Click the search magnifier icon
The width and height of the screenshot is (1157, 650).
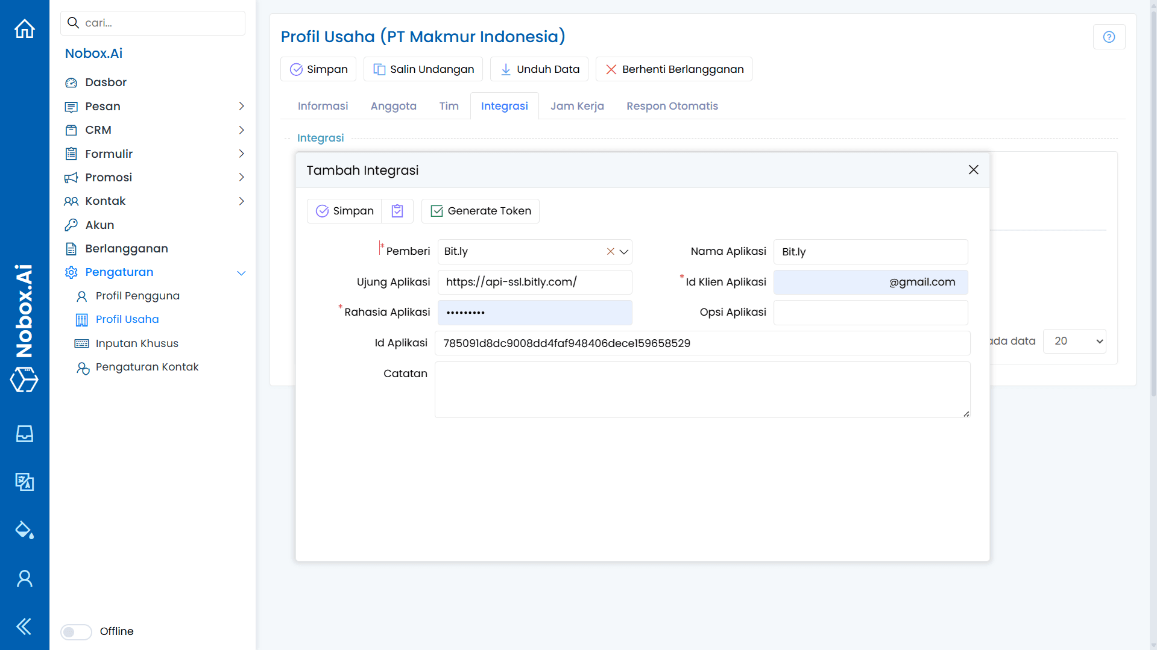pyautogui.click(x=73, y=22)
